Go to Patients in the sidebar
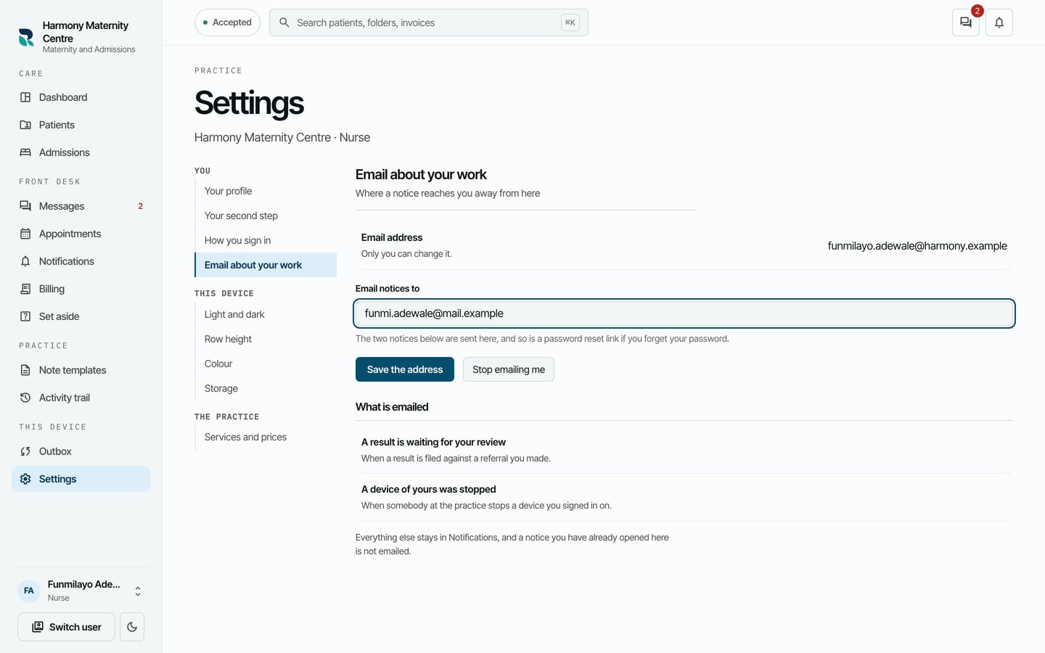 point(81,125)
